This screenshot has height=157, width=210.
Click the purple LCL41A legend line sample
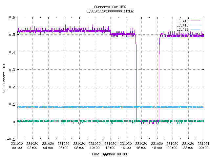coord(195,21)
